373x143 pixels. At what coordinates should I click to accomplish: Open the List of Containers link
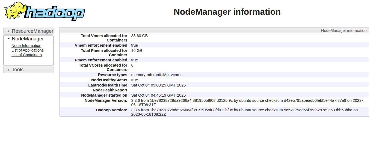coord(26,55)
